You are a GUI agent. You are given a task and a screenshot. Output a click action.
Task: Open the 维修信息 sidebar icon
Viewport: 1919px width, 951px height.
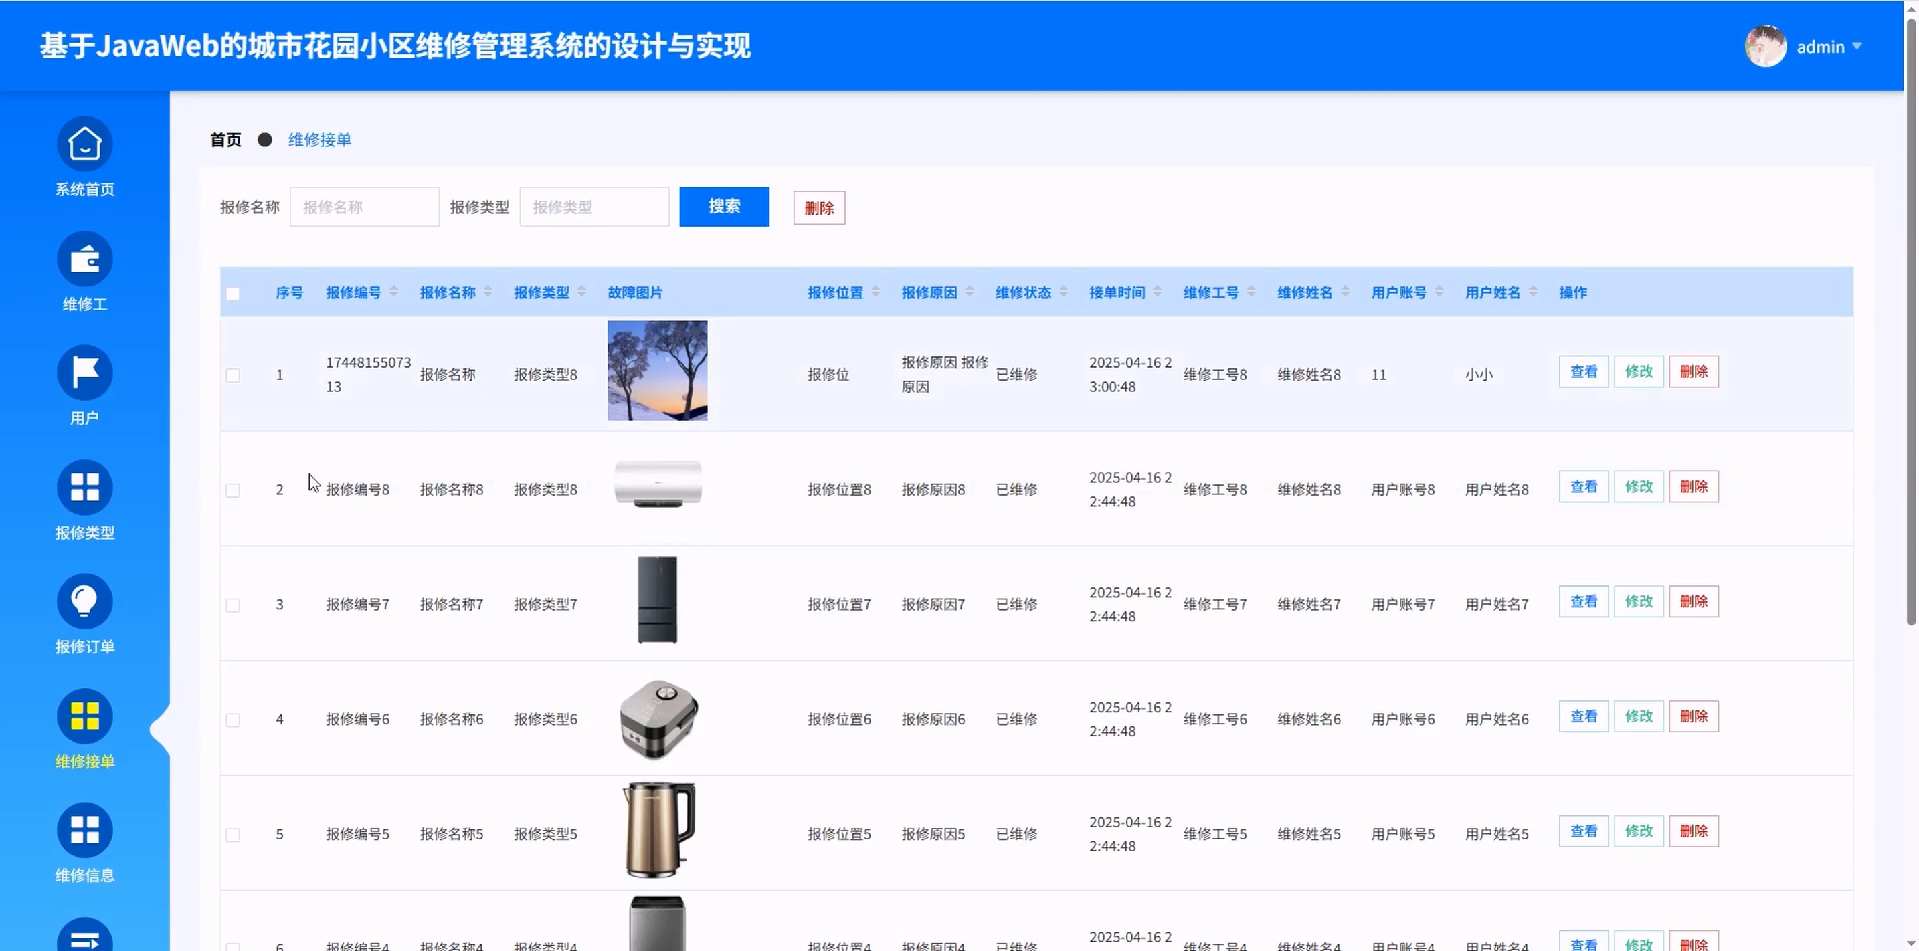point(84,829)
